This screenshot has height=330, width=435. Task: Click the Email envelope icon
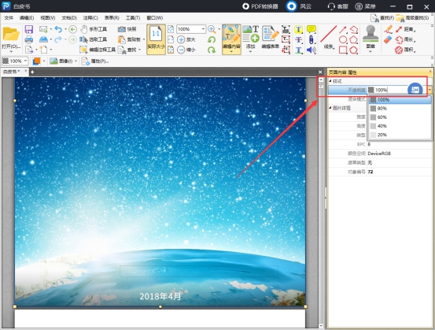(43, 29)
